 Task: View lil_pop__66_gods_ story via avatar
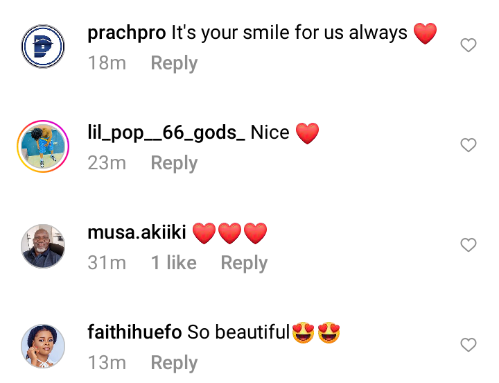click(x=43, y=146)
